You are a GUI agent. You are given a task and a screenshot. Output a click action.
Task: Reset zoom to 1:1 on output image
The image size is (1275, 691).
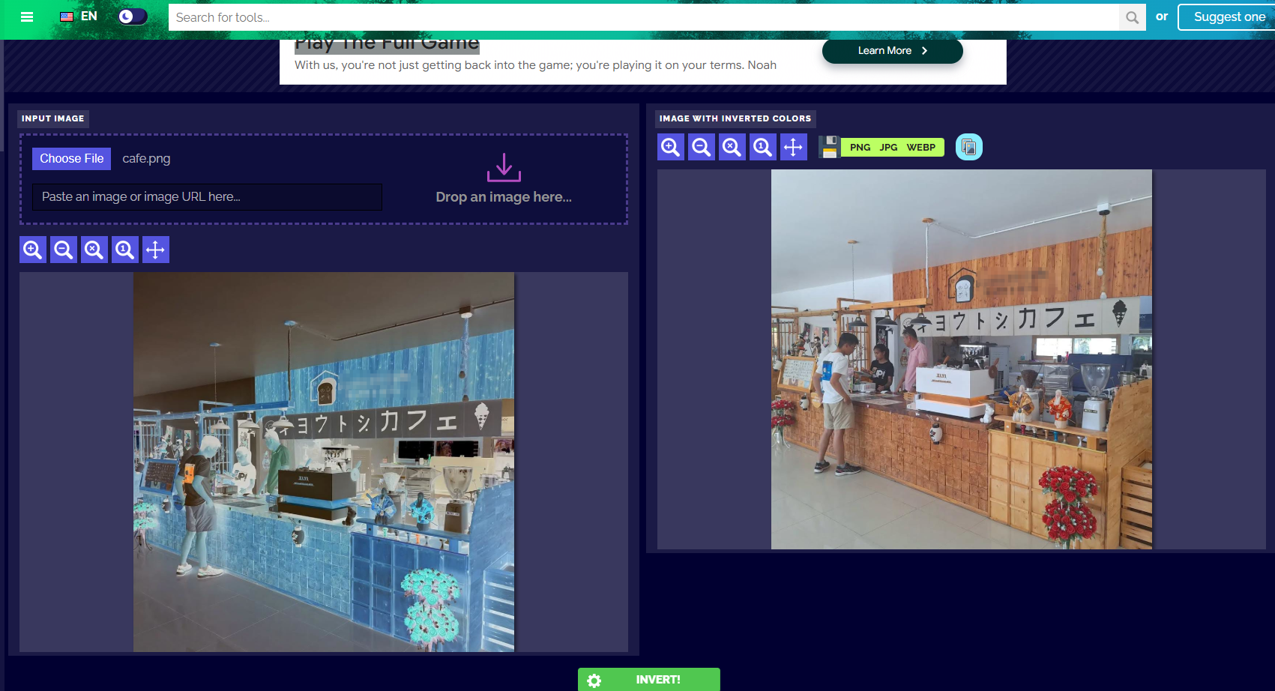[x=762, y=147]
